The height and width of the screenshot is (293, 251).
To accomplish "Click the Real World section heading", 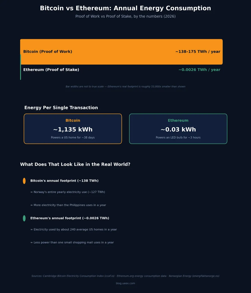I will (x=75, y=164).
